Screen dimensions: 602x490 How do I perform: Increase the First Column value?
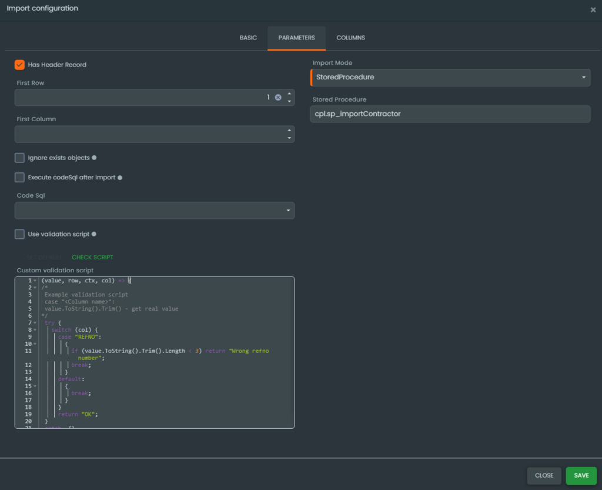[289, 130]
